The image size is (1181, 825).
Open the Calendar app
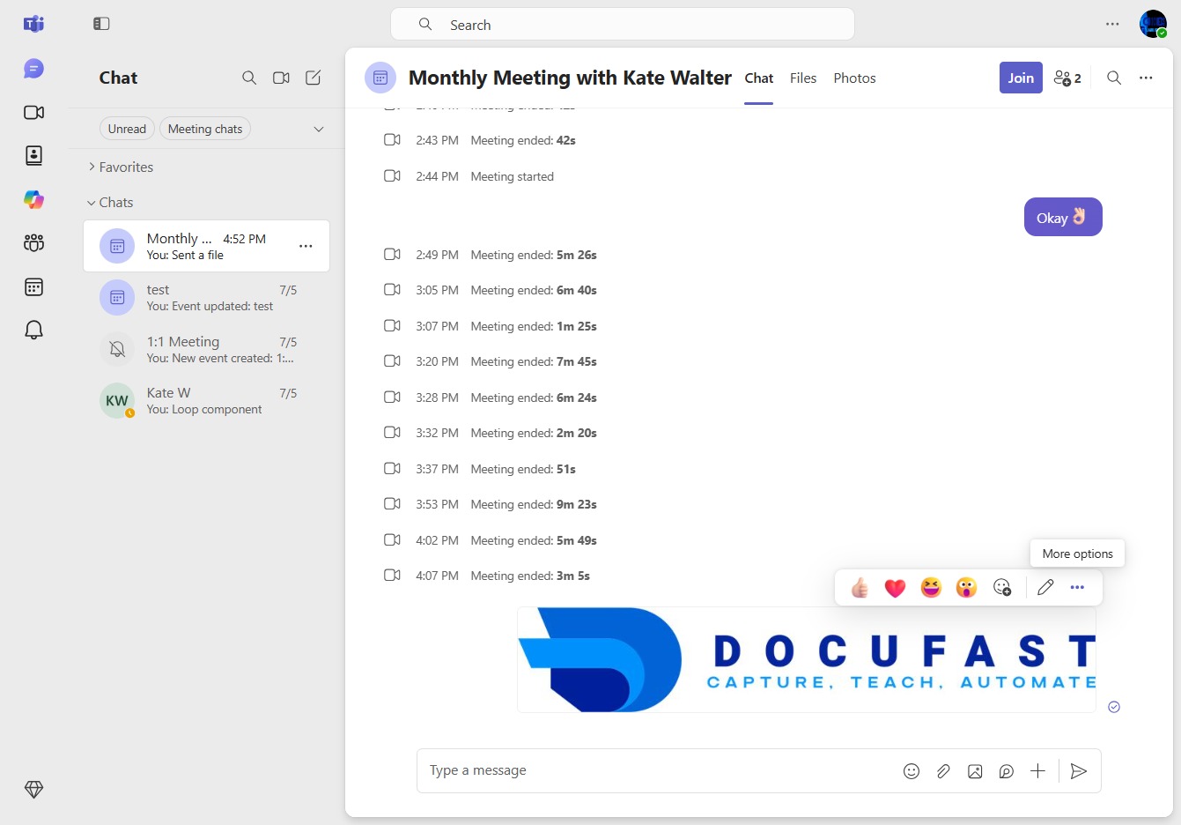tap(33, 286)
